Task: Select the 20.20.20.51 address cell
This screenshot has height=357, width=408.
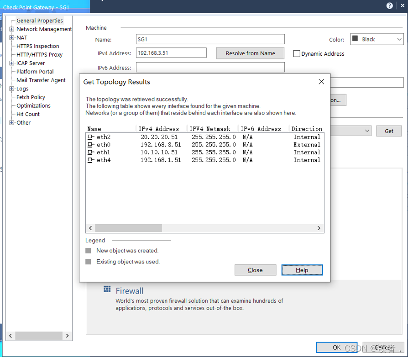Action: tap(159, 137)
